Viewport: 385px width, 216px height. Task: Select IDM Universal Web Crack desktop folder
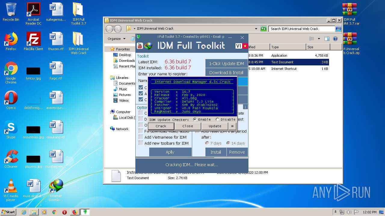[79, 43]
